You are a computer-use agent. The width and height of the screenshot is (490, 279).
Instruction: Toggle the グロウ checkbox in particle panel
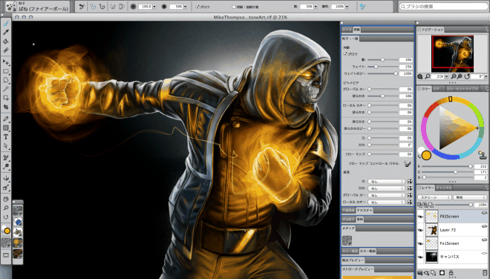click(346, 53)
